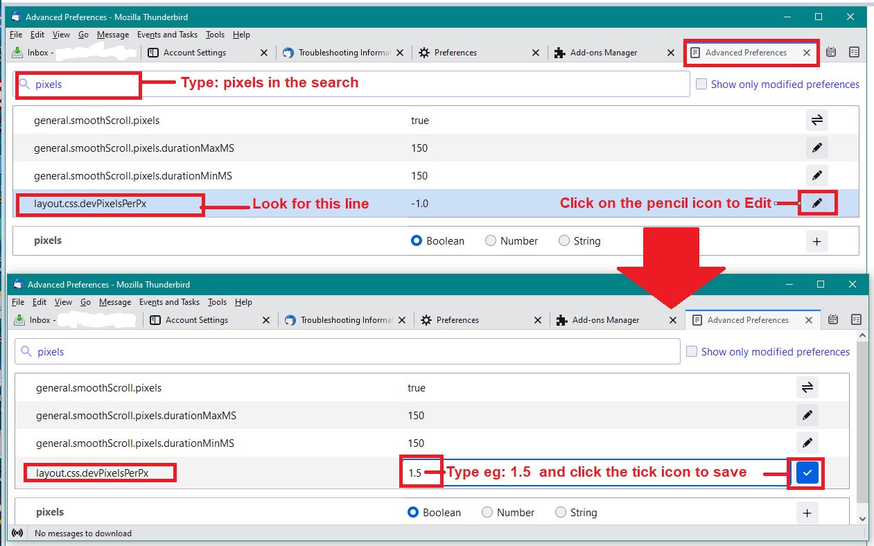Open the Events and Tasks menu in the lower window
This screenshot has width=874, height=546.
[169, 302]
